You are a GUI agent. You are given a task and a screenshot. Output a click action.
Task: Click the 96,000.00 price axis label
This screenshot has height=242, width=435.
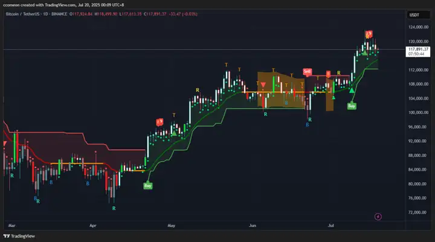417,127
